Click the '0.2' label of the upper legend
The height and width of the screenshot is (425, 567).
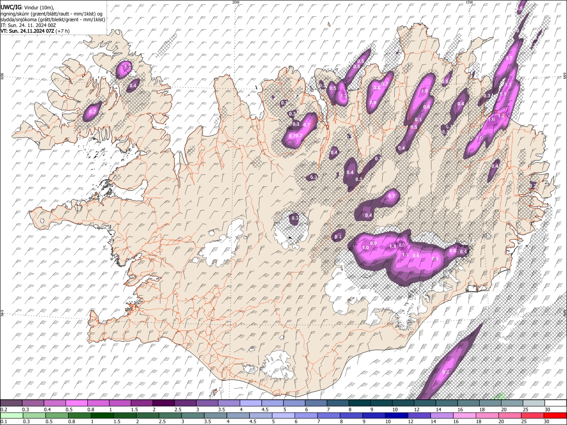pos(4,410)
